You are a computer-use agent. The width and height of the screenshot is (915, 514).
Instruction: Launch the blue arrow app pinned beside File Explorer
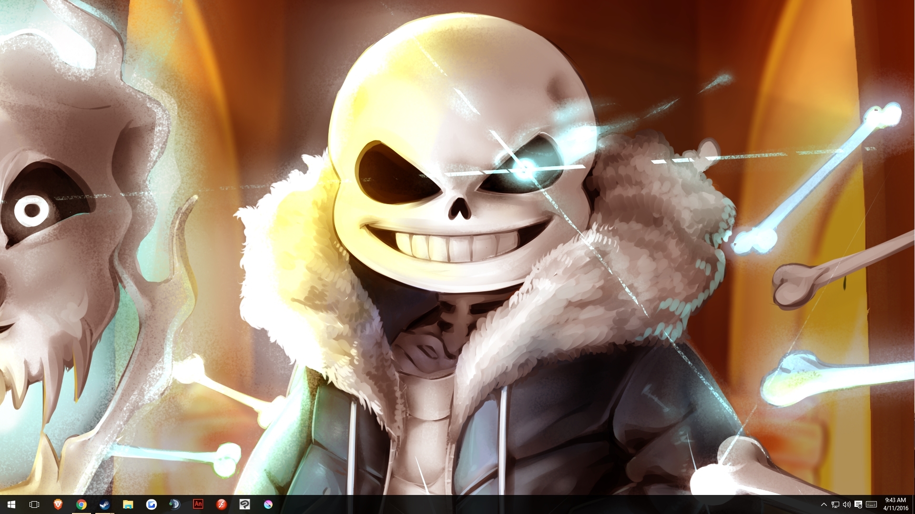[152, 504]
